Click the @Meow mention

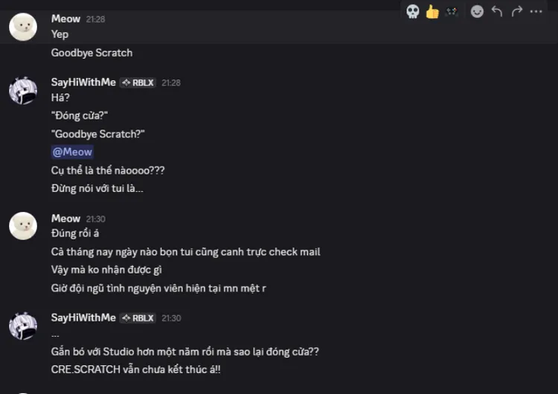coord(72,152)
